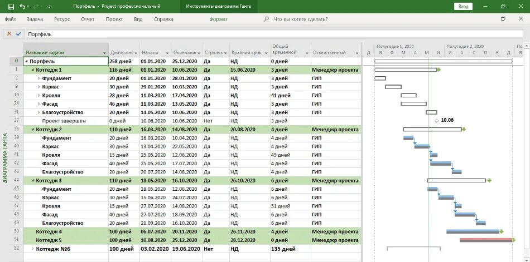
Task: Open the Общий временной column filter dropdown
Action: tap(307, 53)
